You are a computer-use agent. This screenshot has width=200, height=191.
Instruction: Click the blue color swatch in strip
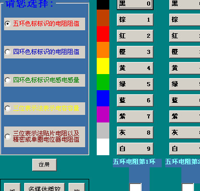click(x=103, y=98)
